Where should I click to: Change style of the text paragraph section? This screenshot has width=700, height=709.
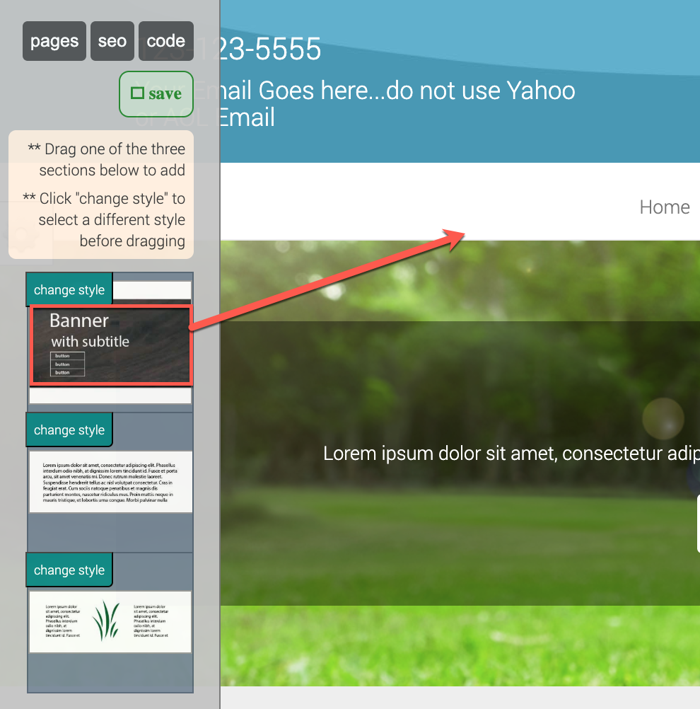[x=69, y=430]
